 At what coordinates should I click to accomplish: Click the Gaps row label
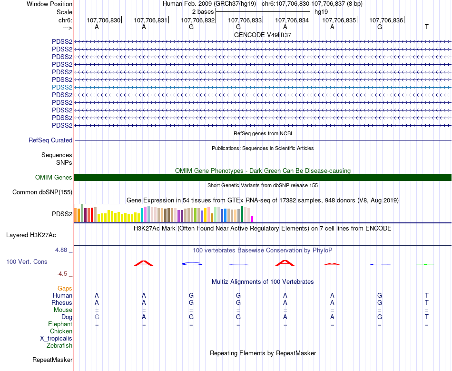65,289
